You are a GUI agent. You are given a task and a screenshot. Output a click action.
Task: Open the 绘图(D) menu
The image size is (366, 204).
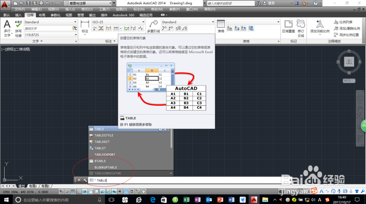click(122, 9)
